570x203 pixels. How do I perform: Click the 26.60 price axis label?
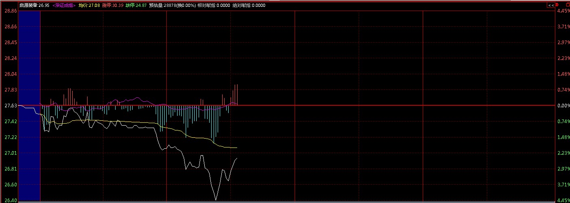tap(10, 185)
